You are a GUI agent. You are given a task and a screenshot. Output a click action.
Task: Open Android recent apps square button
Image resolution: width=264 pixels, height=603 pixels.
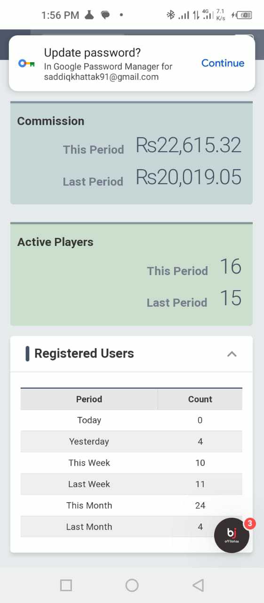pos(66,585)
